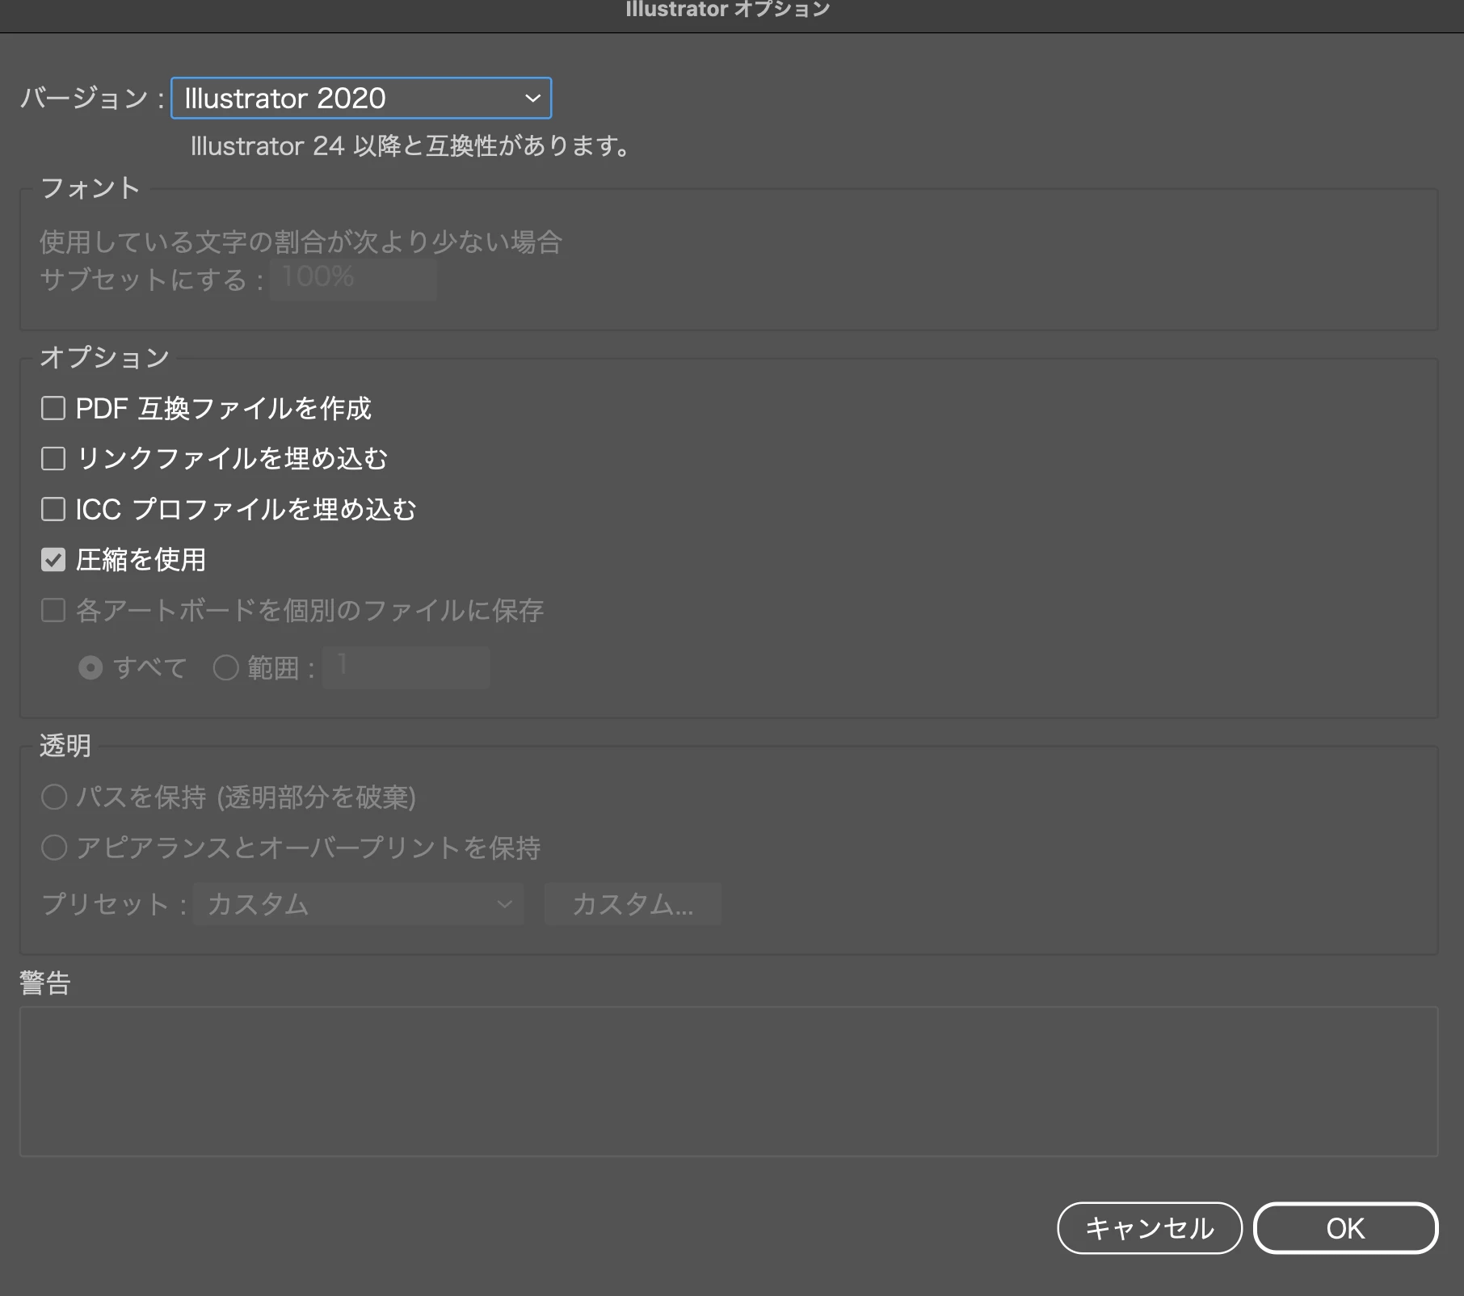
Task: Select the すべて radio button
Action: click(90, 667)
